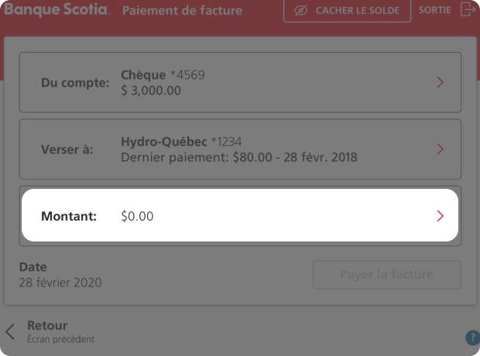Click the back arrow beside Retour
The width and height of the screenshot is (480, 356).
pyautogui.click(x=10, y=331)
